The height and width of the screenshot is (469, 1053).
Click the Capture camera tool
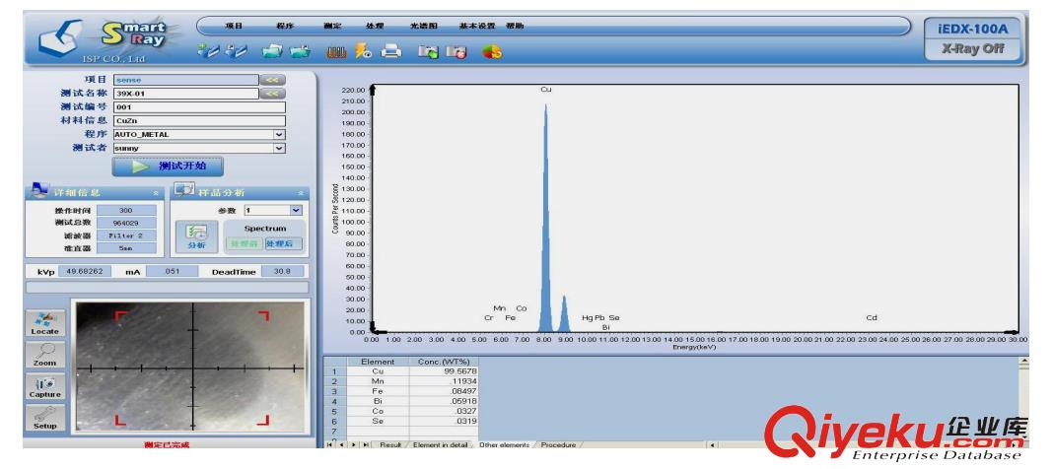(45, 386)
